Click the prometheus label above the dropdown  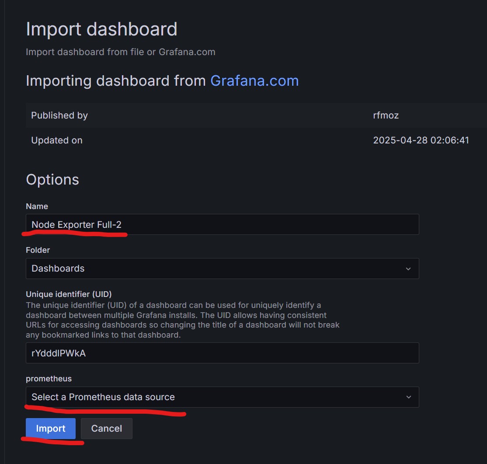click(49, 379)
